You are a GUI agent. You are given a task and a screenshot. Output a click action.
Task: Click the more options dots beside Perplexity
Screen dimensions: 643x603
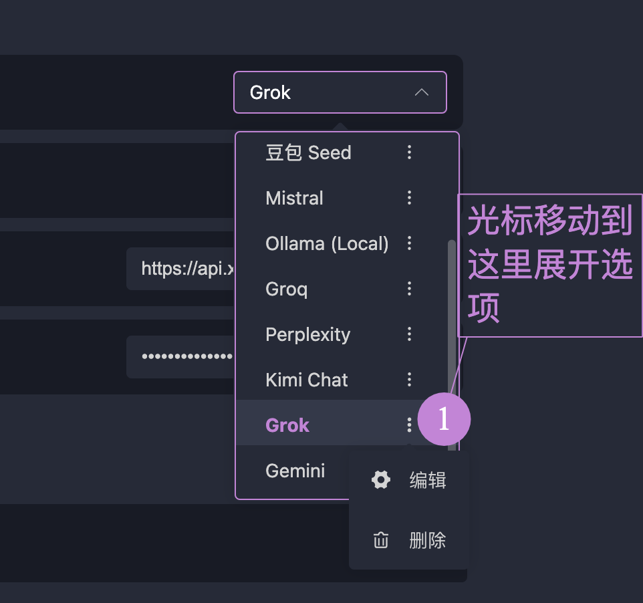tap(410, 334)
